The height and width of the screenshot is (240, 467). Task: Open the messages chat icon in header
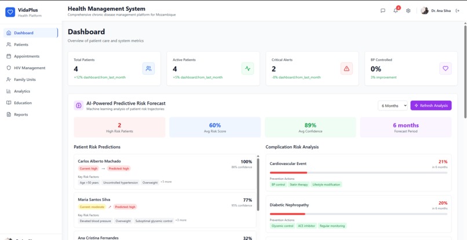pos(383,11)
